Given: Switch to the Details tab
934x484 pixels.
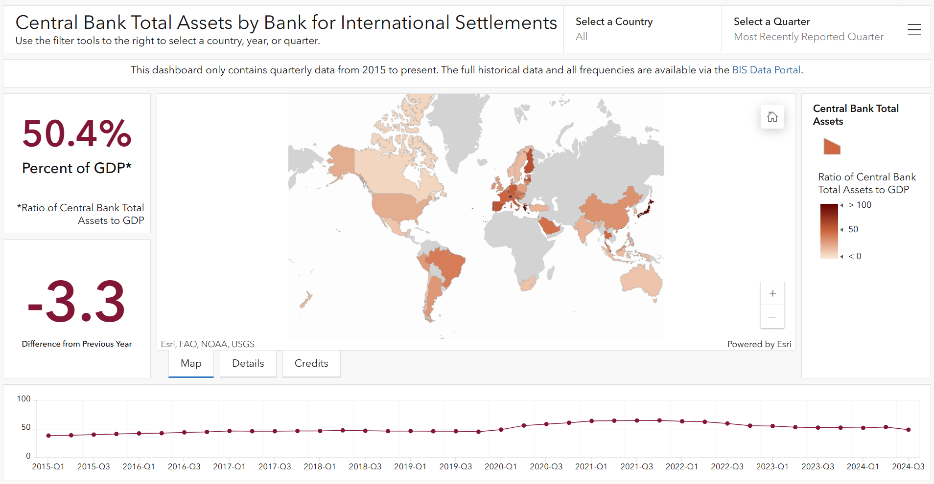Looking at the screenshot, I should click(248, 363).
